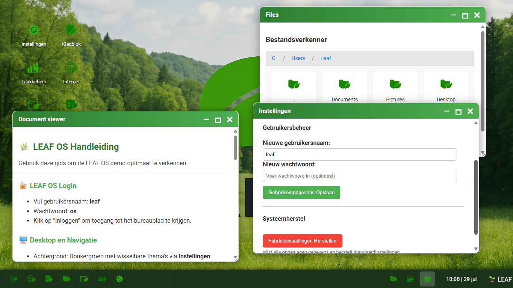Click the Users breadcrumb link
Viewport: 513px width, 288px height.
click(298, 58)
